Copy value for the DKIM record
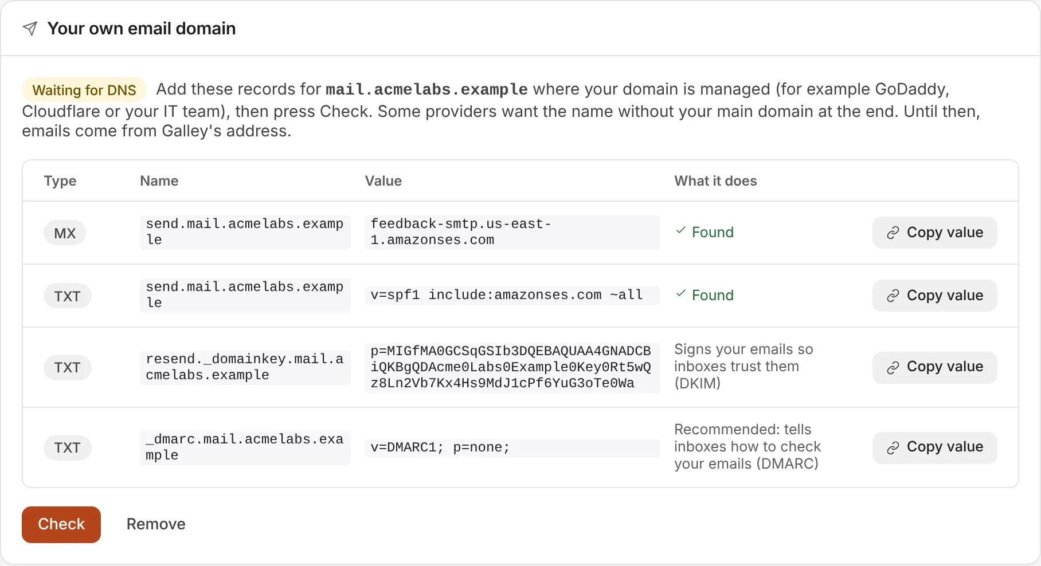Screen dimensions: 1041x566 tap(934, 367)
